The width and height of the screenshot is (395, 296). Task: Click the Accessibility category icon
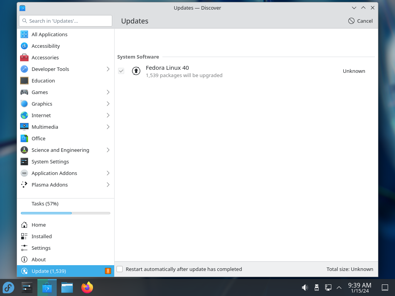(24, 46)
